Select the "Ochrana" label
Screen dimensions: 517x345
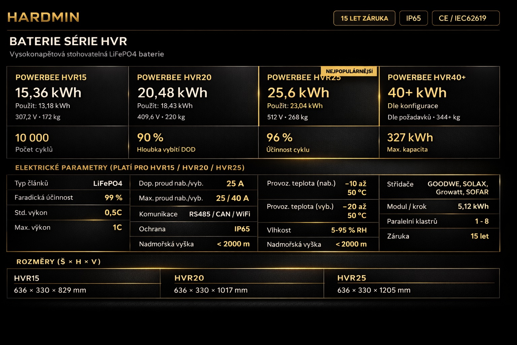coord(152,229)
